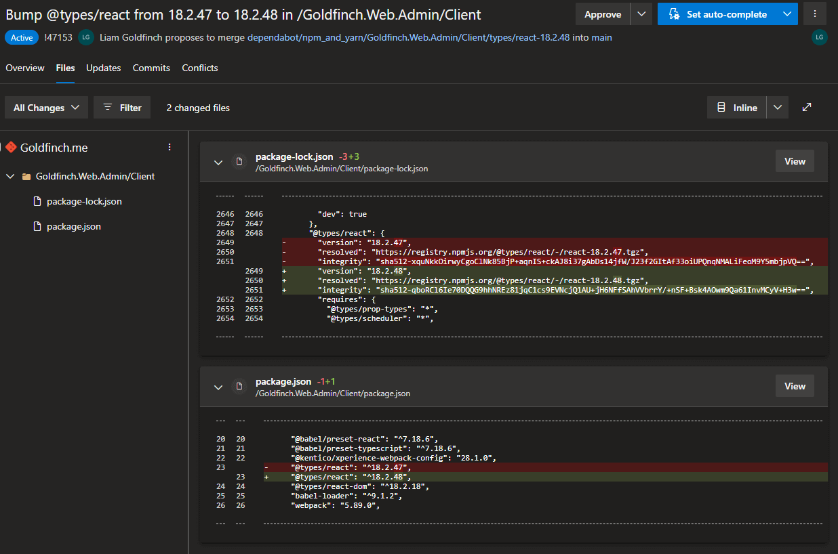838x554 pixels.
Task: Click file icon beside package.json in tree
Action: click(x=38, y=226)
